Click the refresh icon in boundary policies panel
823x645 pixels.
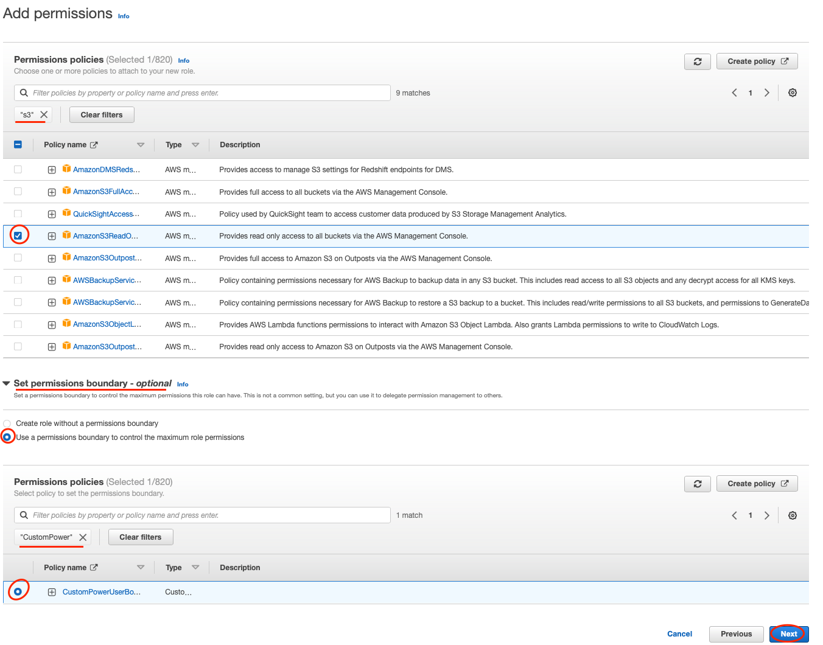[697, 484]
